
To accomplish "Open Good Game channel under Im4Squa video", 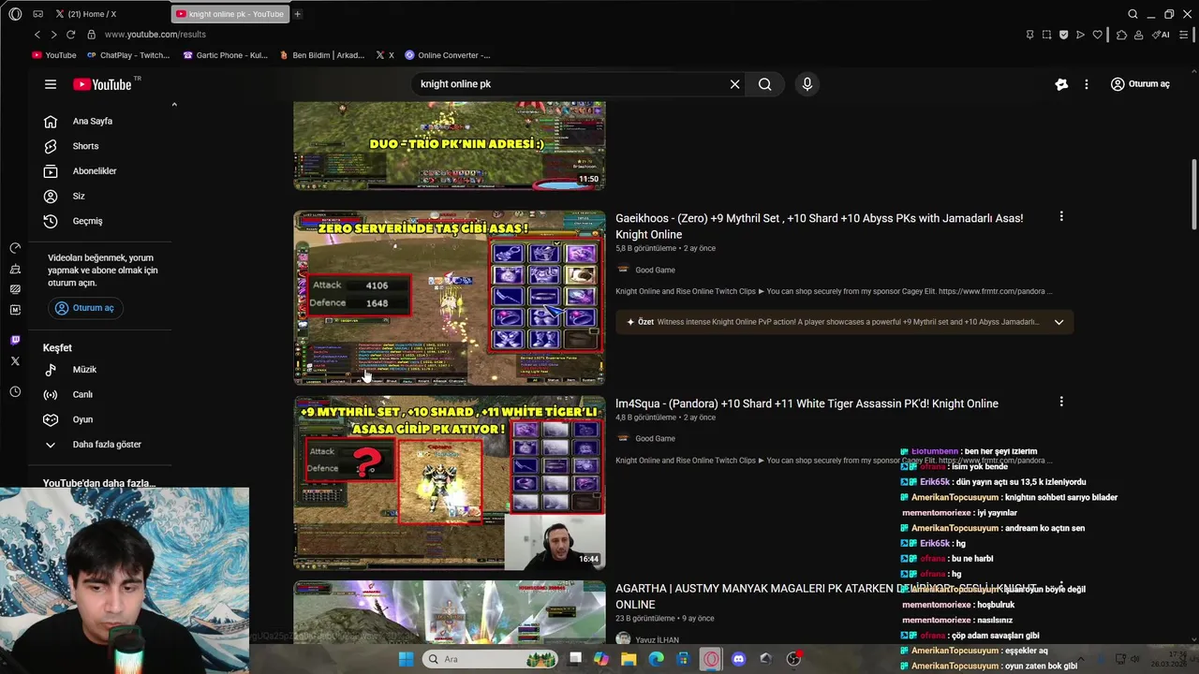I will tap(655, 439).
